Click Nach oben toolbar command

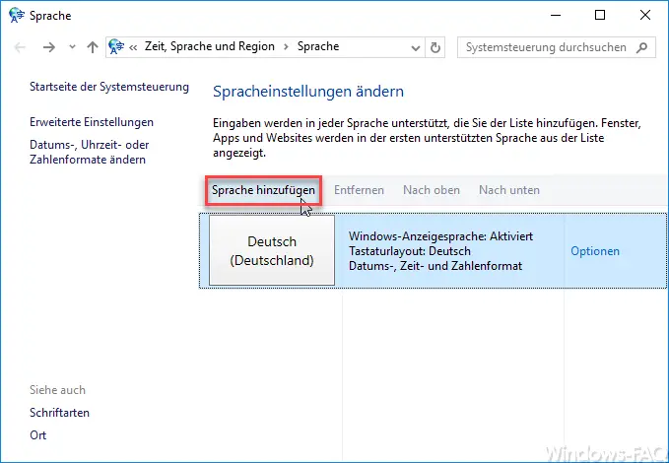tap(432, 190)
